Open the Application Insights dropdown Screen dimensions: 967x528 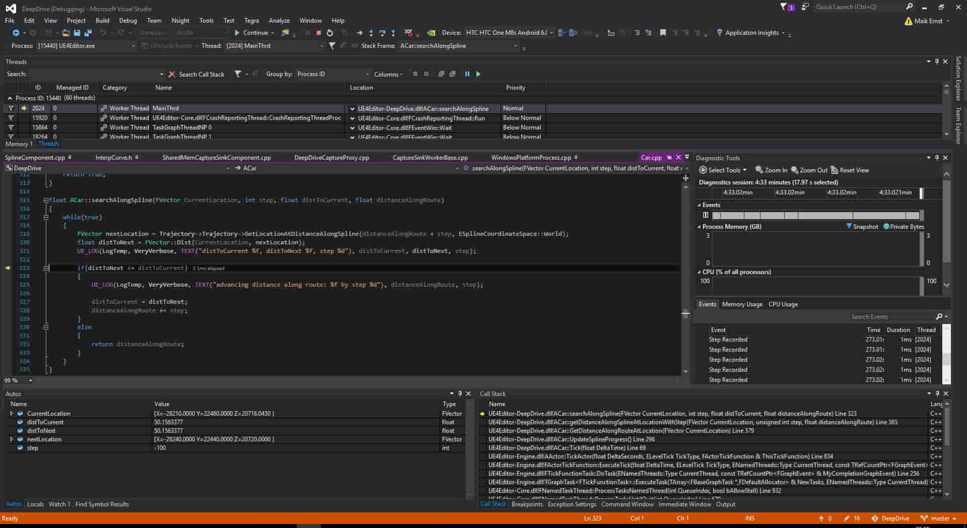[751, 33]
